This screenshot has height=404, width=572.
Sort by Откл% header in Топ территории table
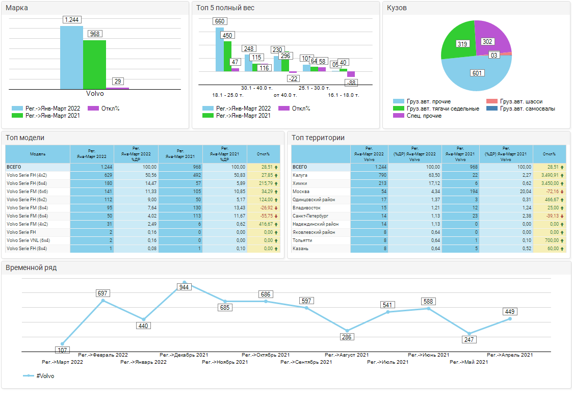click(549, 154)
